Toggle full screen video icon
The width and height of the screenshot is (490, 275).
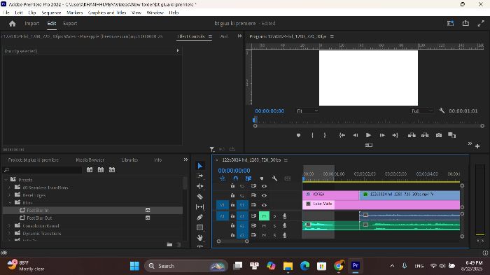click(481, 23)
